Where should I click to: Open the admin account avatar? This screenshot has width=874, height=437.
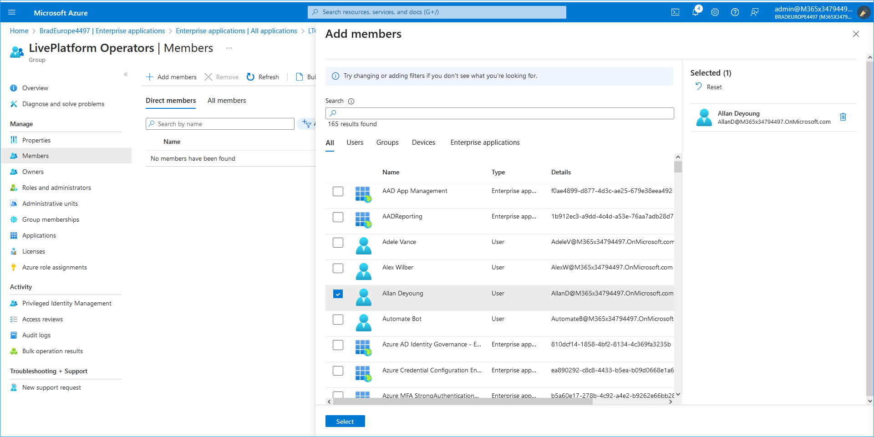(864, 12)
